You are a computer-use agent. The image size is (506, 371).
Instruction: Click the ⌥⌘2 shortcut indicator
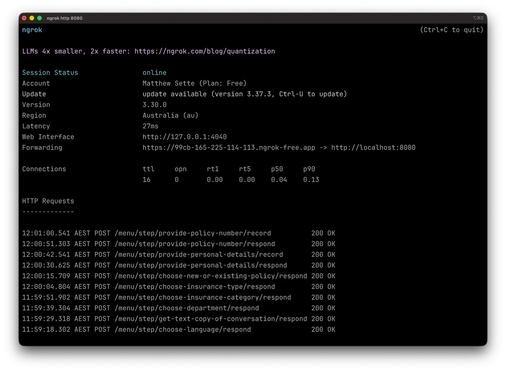pyautogui.click(x=478, y=18)
